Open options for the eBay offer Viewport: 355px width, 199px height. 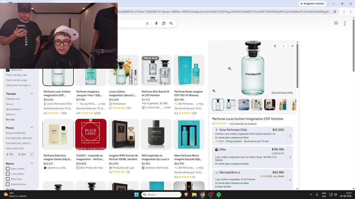point(290,157)
